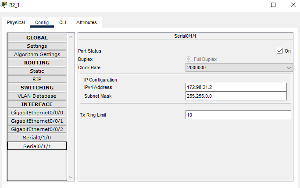Click the IPv4 Address field
Viewport: 300px width, 188px height.
(236, 88)
